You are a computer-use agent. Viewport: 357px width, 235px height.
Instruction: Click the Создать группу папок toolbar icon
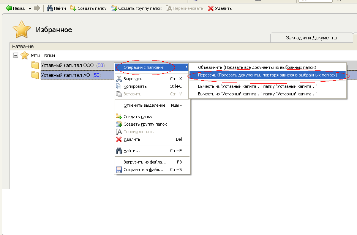coord(114,8)
